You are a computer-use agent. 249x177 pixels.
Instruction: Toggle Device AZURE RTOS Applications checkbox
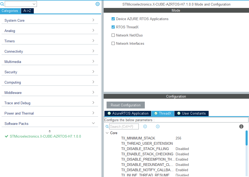113,19
